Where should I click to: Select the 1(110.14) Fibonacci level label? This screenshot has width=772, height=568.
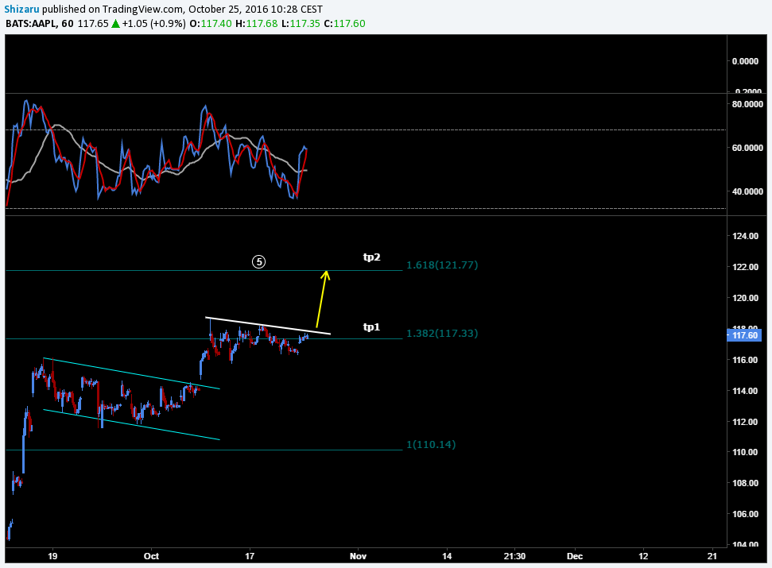click(431, 445)
